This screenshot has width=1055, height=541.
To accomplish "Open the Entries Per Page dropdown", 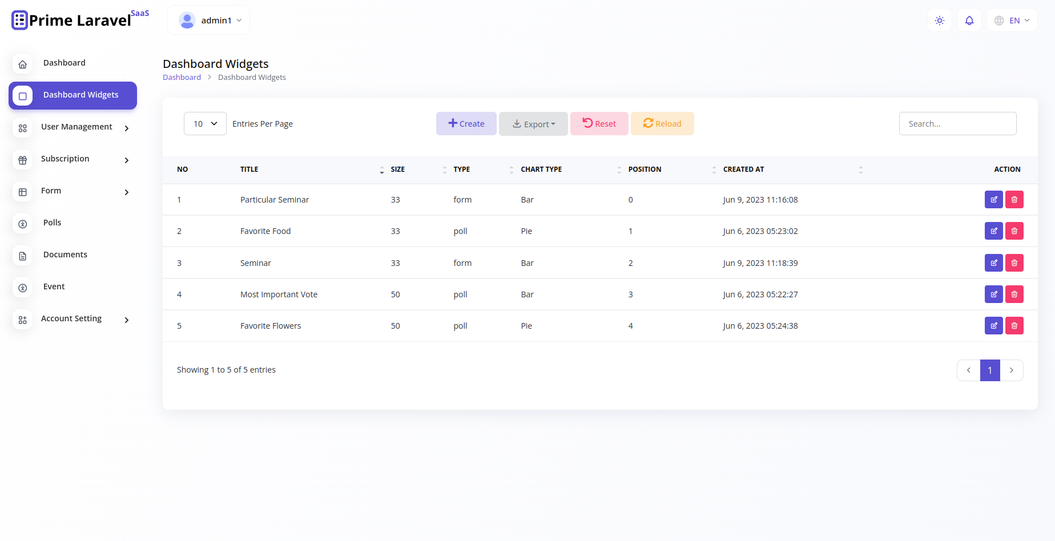I will (x=204, y=123).
